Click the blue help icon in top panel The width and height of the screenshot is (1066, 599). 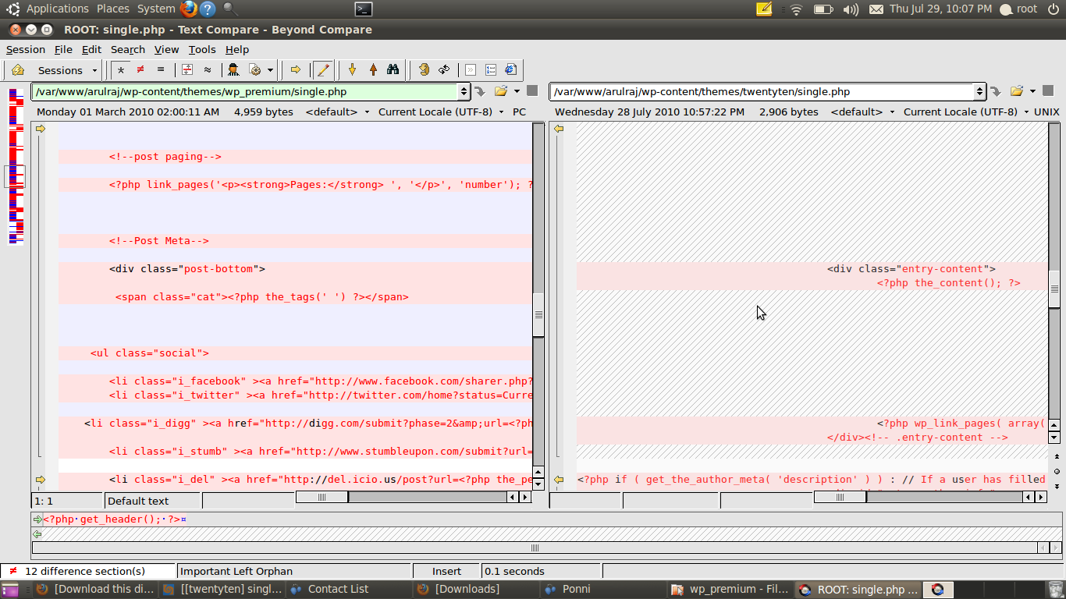(x=208, y=9)
